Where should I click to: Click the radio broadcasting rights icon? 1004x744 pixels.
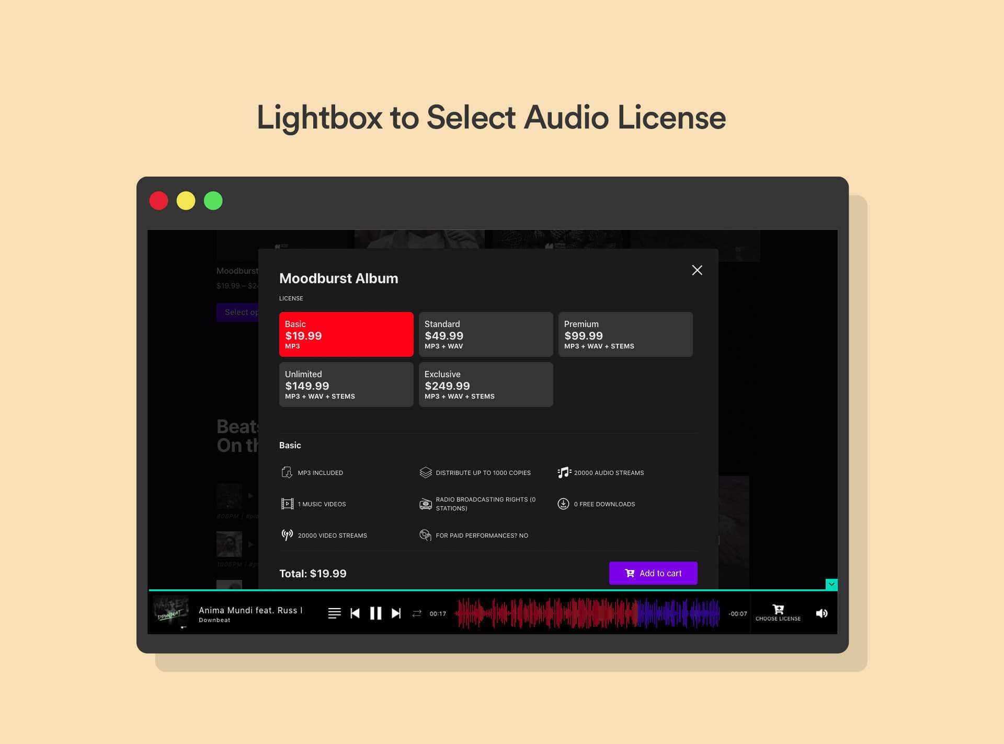tap(425, 504)
